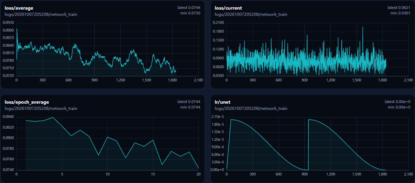Click the loss/average chart title
415x183 pixels.
pyautogui.click(x=19, y=8)
